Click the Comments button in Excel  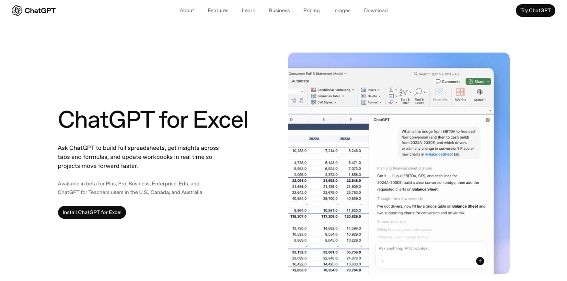tap(448, 82)
